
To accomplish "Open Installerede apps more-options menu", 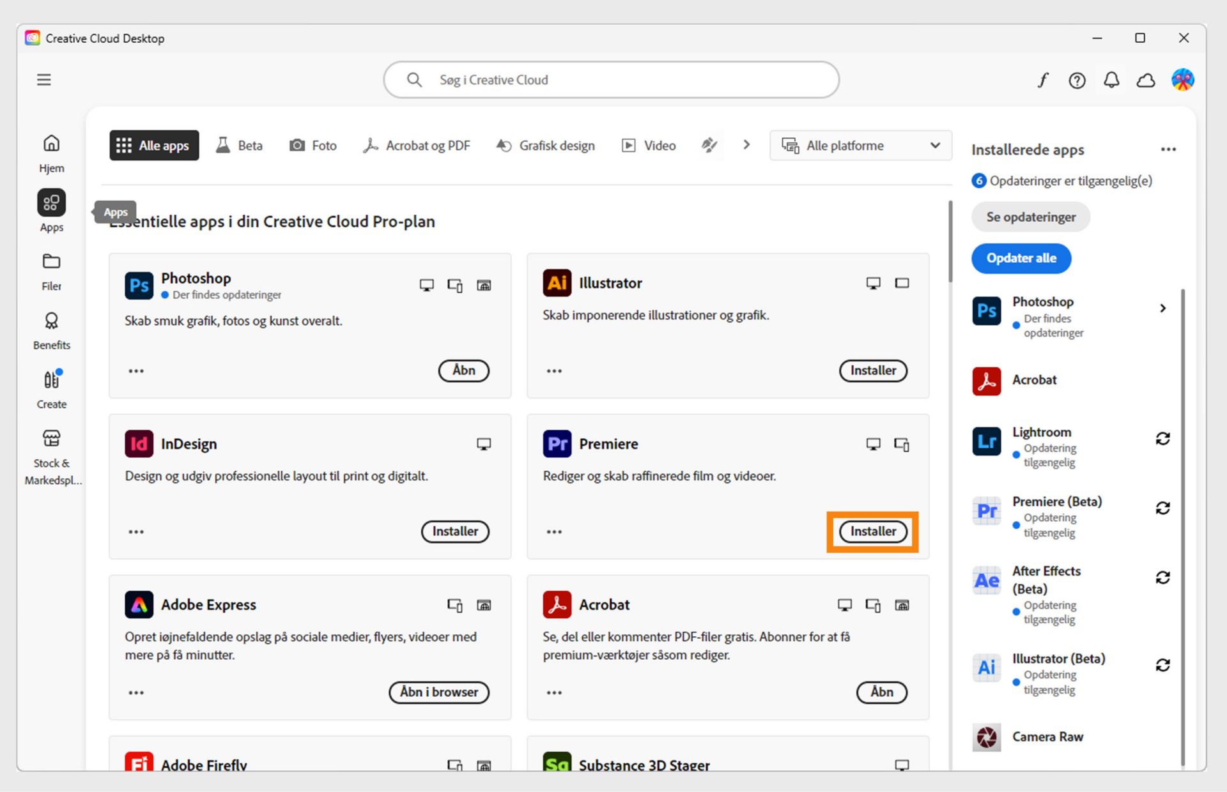I will [1168, 149].
